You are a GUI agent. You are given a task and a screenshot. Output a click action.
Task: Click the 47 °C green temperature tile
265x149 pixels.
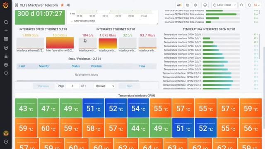tap(48, 108)
